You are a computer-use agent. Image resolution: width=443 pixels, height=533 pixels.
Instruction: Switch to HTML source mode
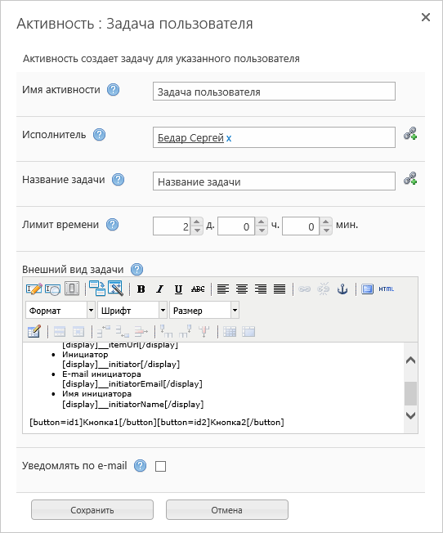pos(387,289)
